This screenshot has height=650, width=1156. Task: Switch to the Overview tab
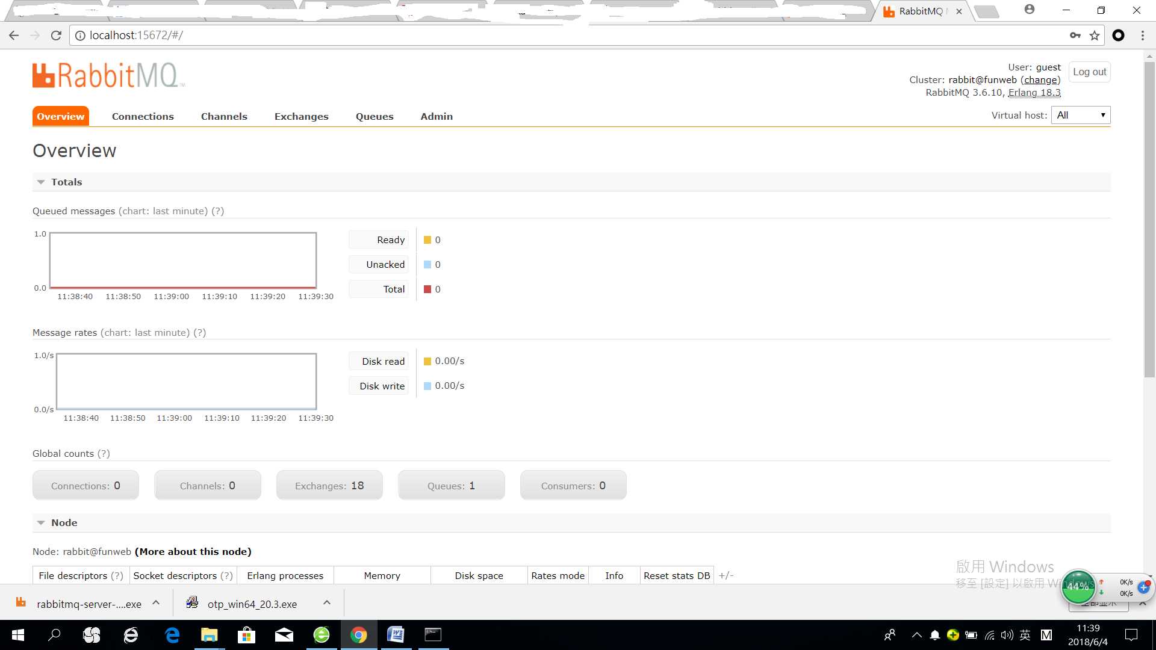coord(60,116)
